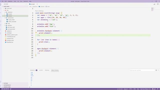This screenshot has height=90, width=160.
Task: Open the Edit menu
Action: (5, 1)
